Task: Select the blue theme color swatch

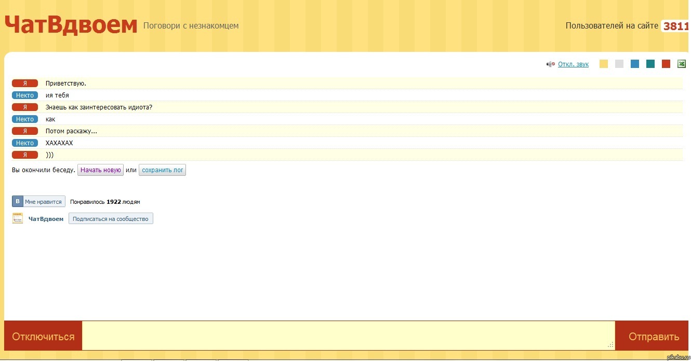Action: (635, 64)
